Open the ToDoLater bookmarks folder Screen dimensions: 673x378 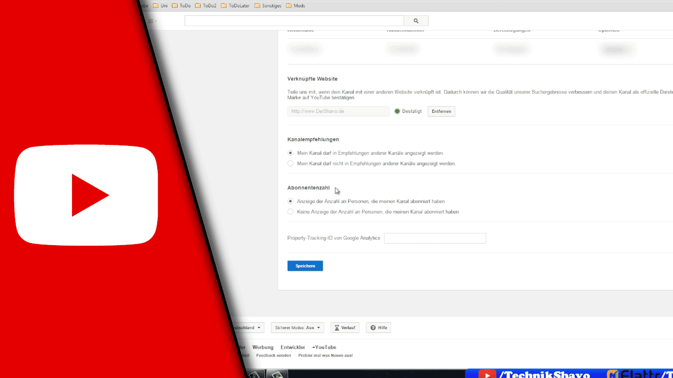(x=235, y=6)
